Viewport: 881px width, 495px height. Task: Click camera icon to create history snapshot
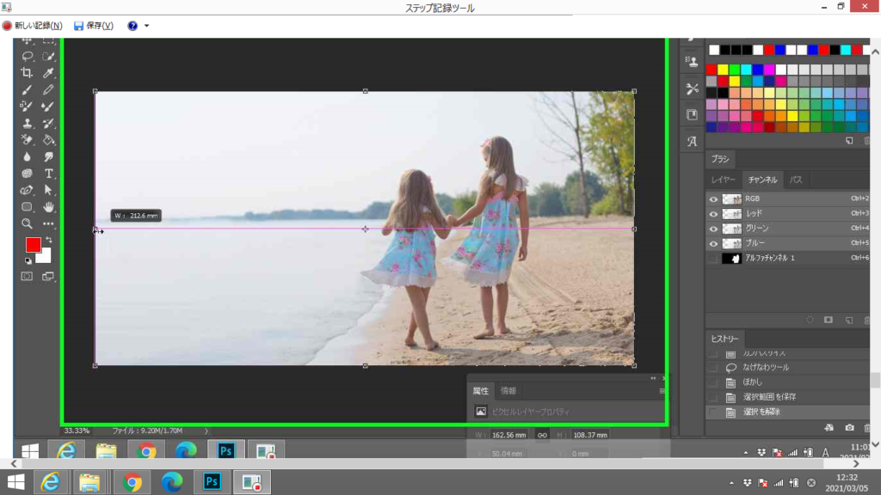pyautogui.click(x=849, y=428)
